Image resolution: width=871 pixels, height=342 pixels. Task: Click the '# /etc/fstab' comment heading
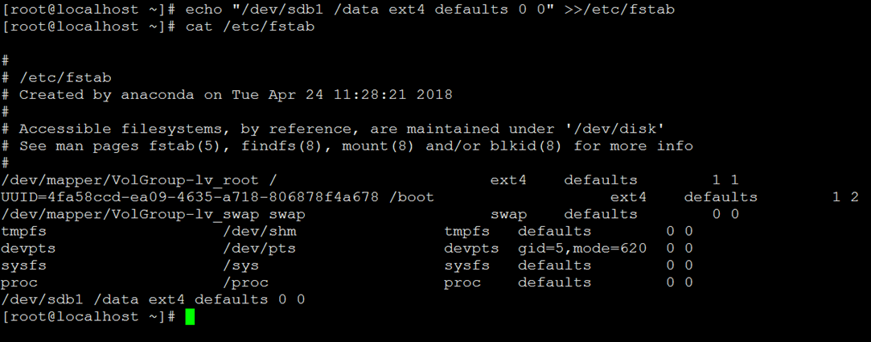point(56,78)
